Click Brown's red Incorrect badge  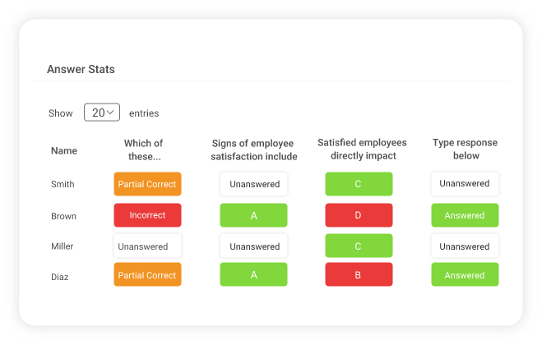[x=147, y=215]
